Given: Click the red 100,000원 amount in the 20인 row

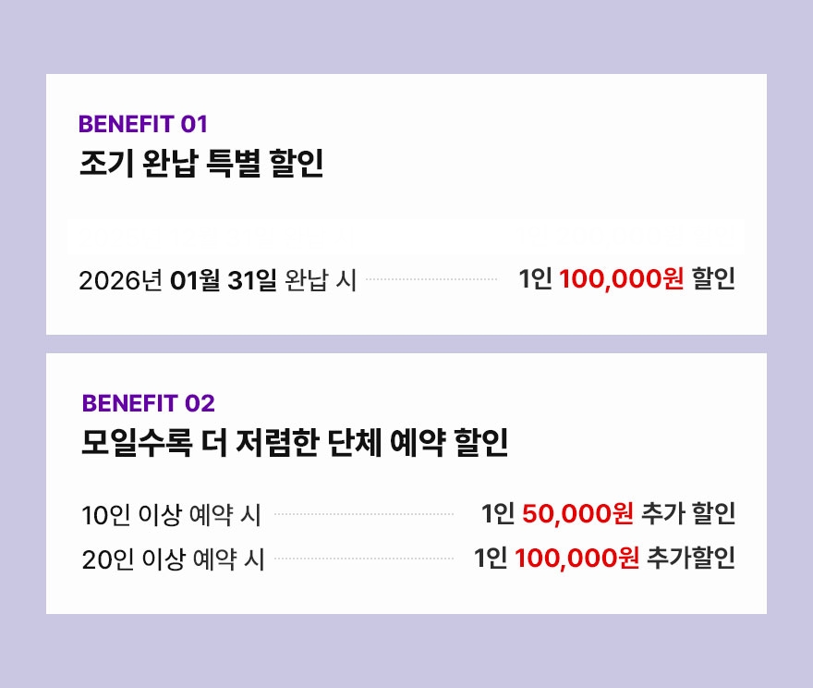Looking at the screenshot, I should pos(576,559).
